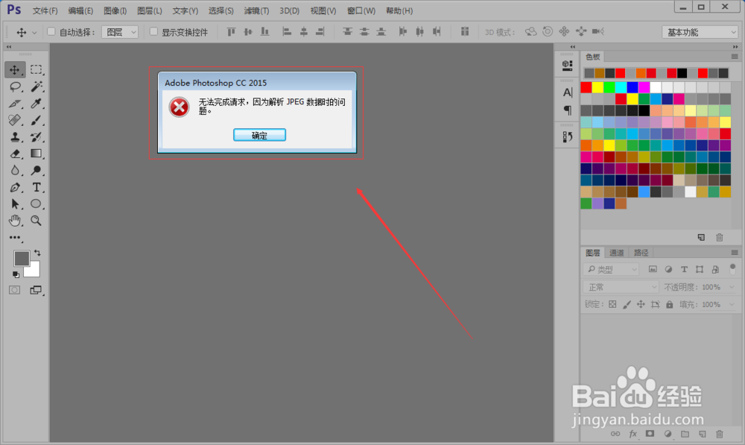Change the screen mode
Viewport: 745px width, 445px height.
click(x=36, y=290)
